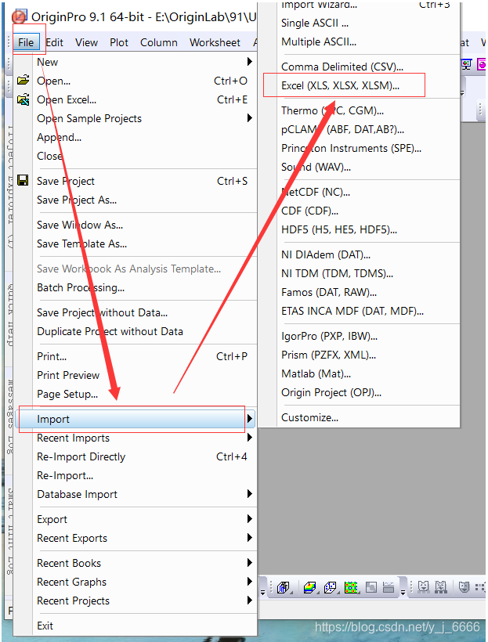488x642 pixels.
Task: Choose HDF5 (H5, HE5, HDF5) import
Action: [x=339, y=229]
